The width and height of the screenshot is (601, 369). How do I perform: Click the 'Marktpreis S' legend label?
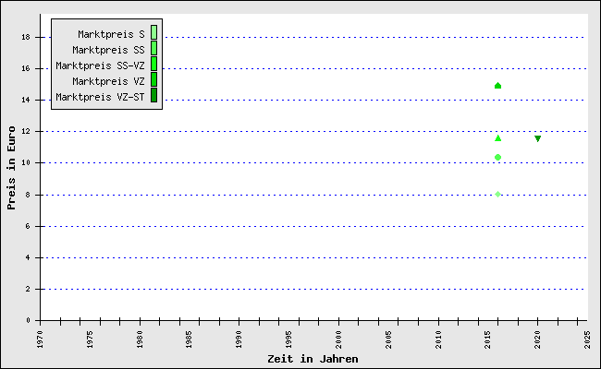[111, 34]
